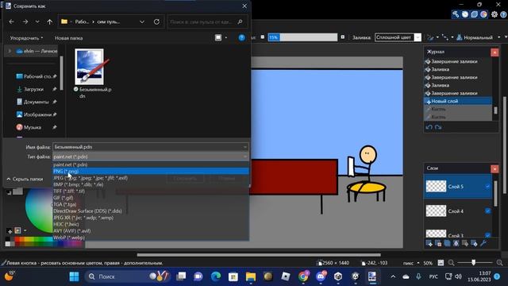Toggle the Layers window icon at top right

pos(475,14)
